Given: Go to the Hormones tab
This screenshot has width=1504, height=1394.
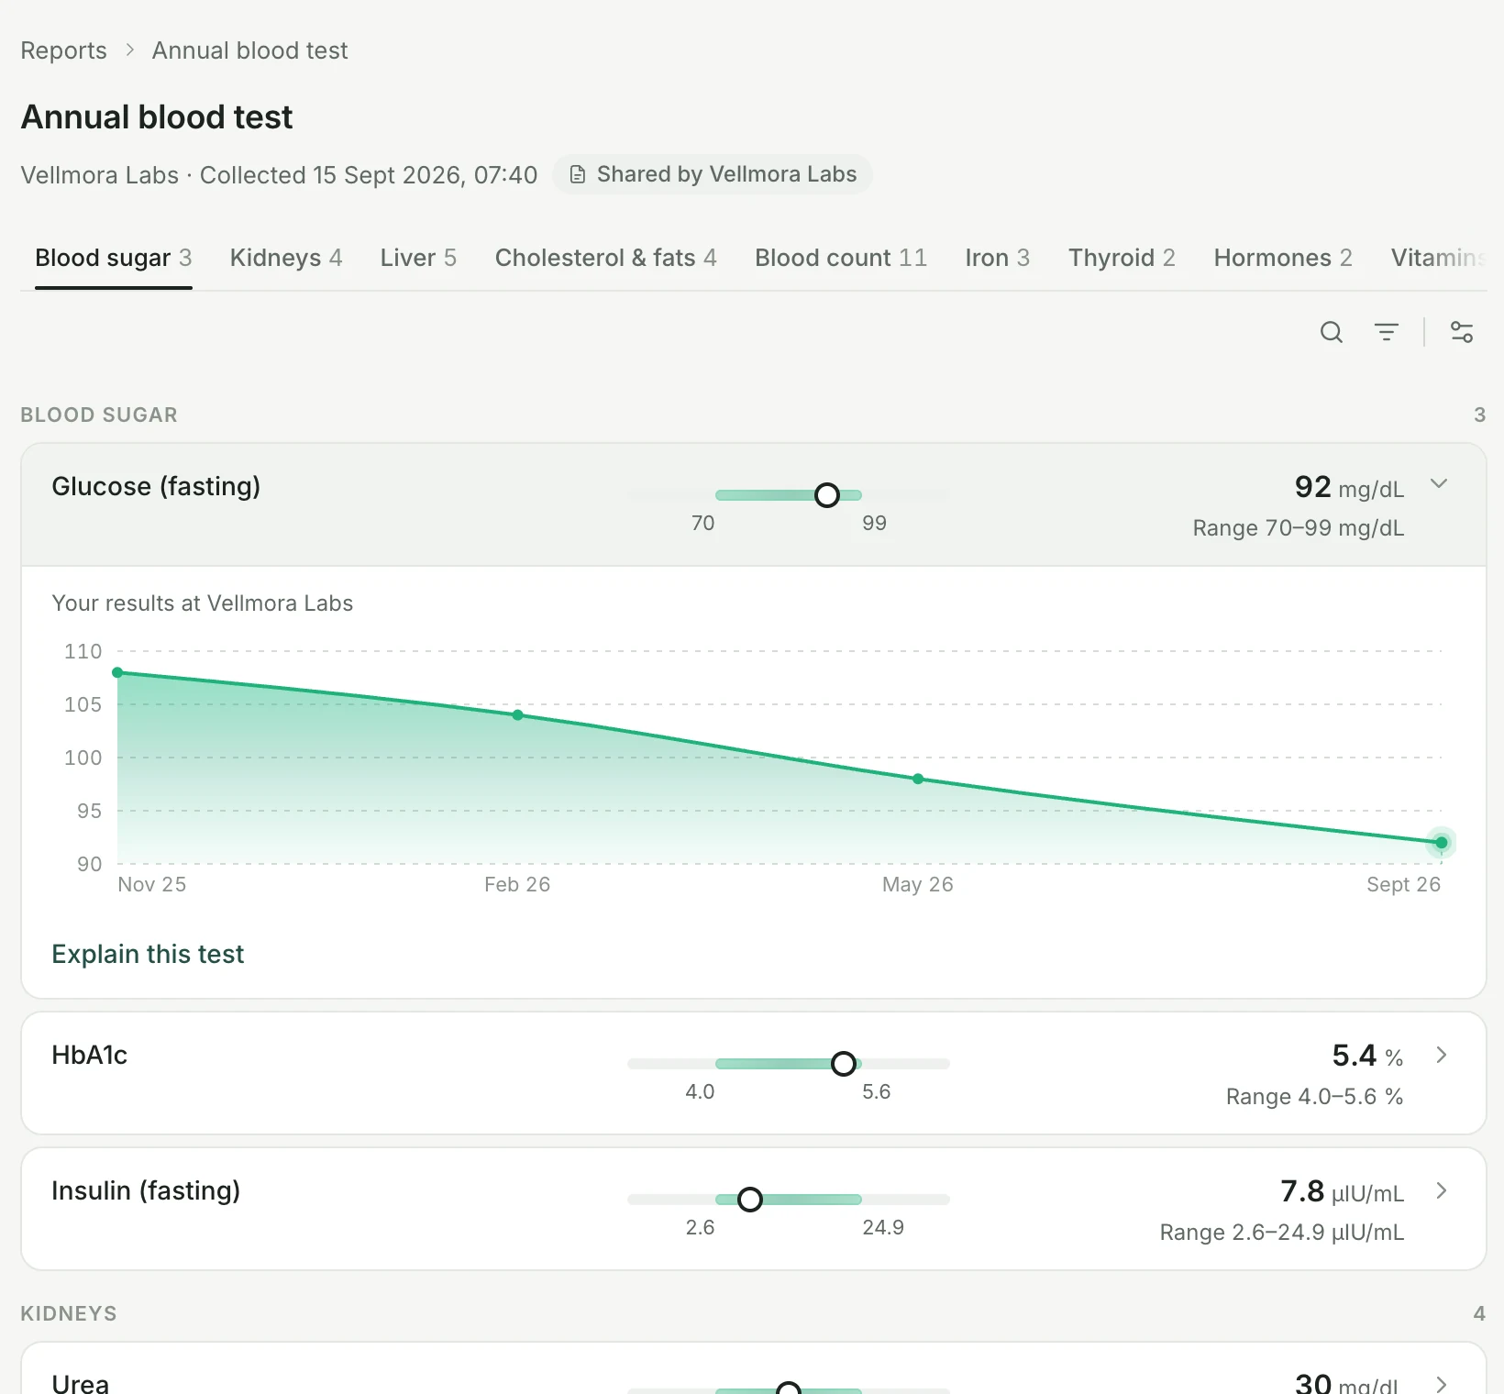Looking at the screenshot, I should [1283, 258].
